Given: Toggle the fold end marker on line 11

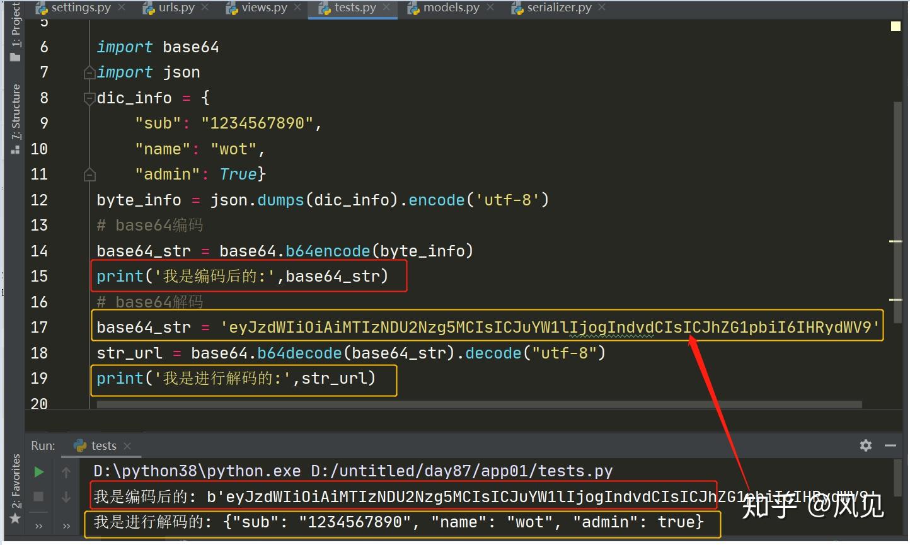Looking at the screenshot, I should coord(89,175).
